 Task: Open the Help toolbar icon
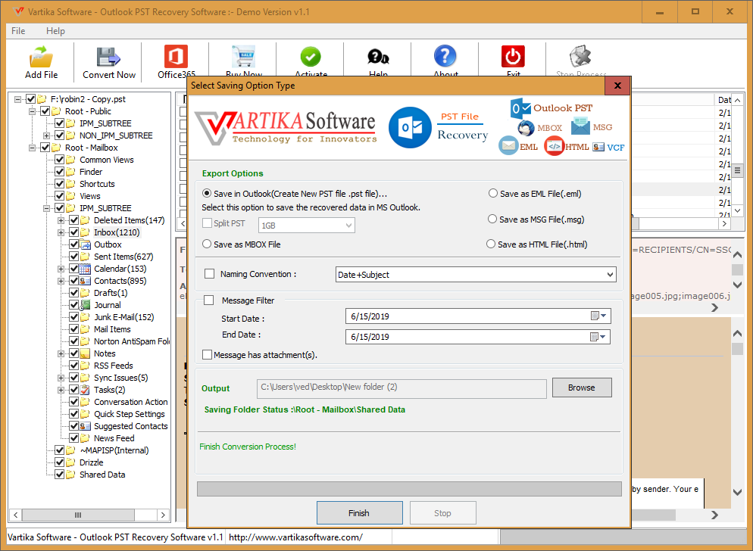click(x=379, y=58)
